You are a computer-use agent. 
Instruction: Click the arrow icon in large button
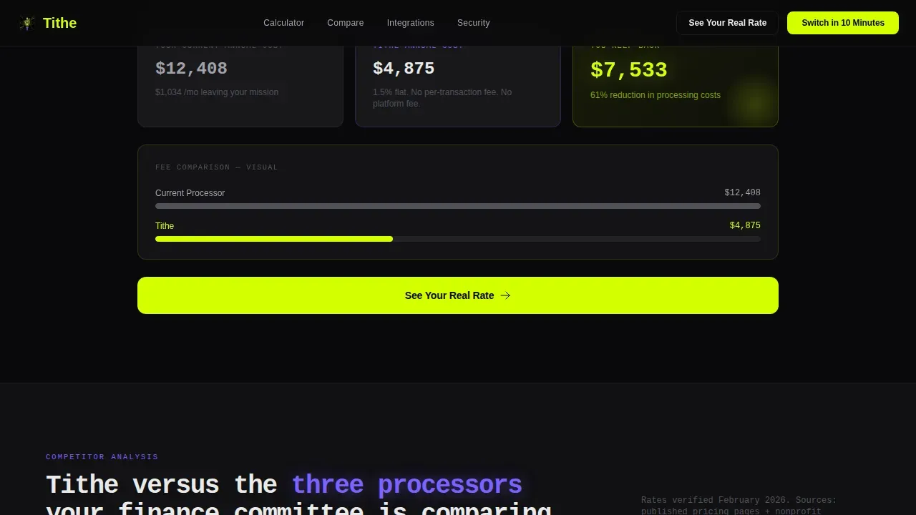point(505,295)
